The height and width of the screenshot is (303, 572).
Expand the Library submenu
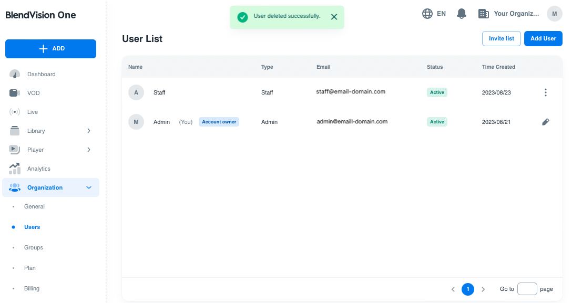coord(88,131)
